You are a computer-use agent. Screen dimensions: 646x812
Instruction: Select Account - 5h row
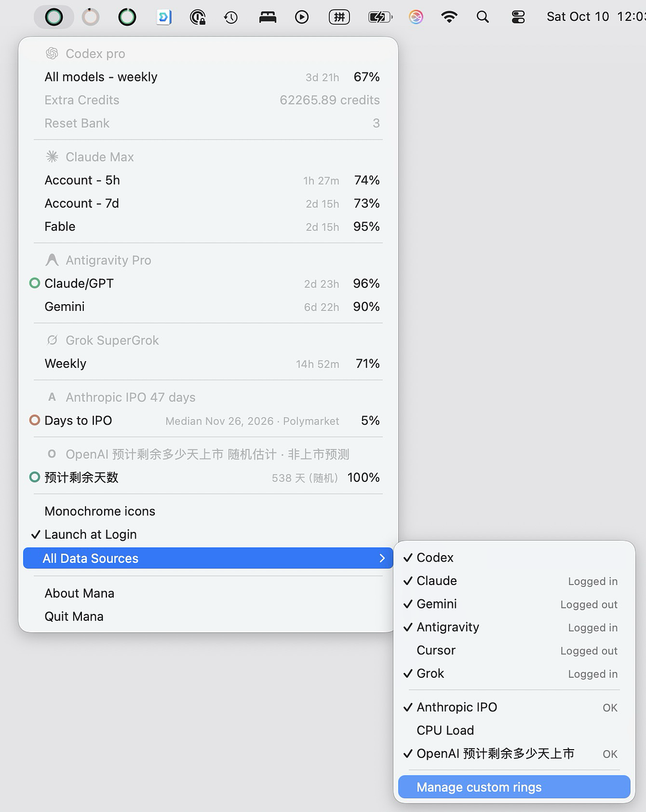click(208, 180)
